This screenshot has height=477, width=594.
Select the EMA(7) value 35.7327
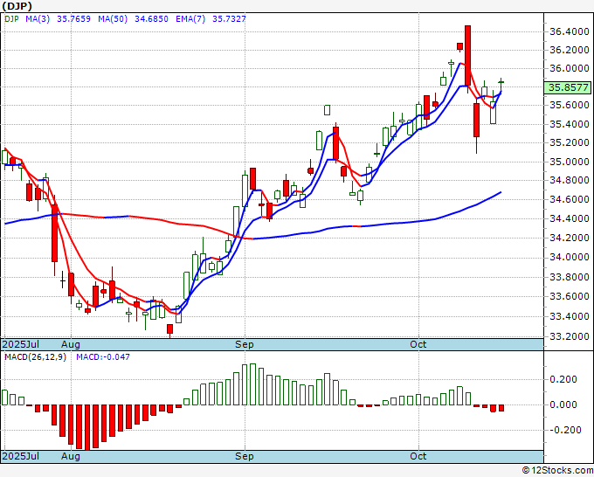coord(229,18)
